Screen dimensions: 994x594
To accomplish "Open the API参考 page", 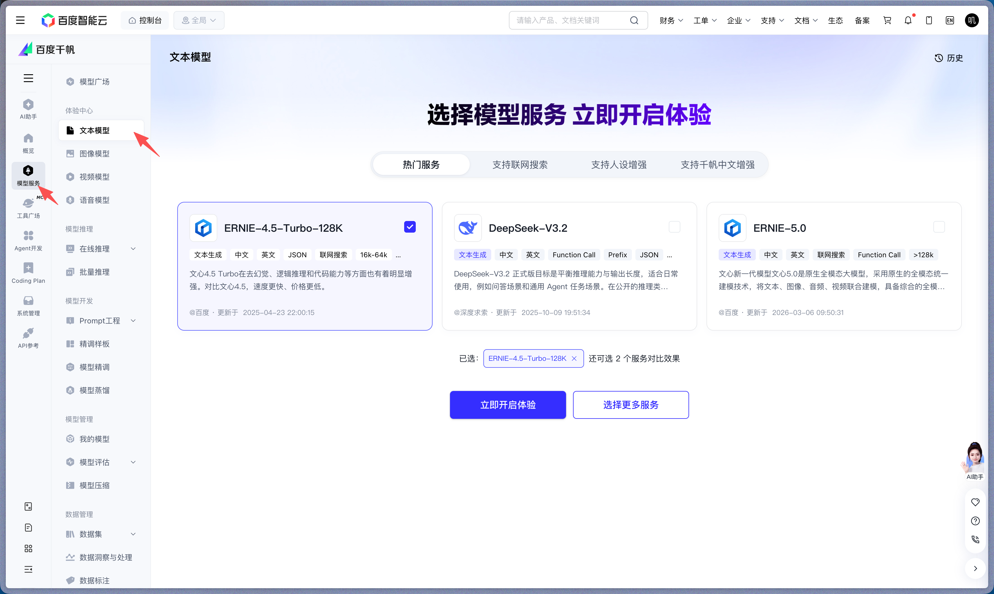I will 28,337.
